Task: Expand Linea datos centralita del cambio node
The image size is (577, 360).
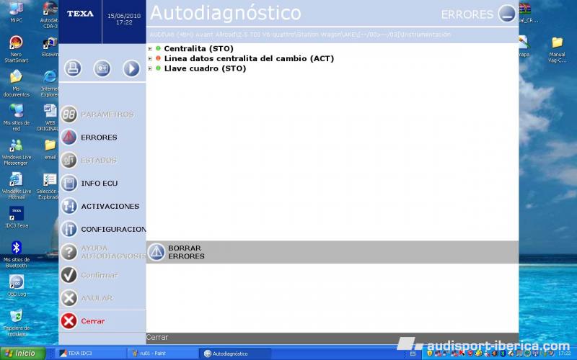Action: click(x=150, y=58)
